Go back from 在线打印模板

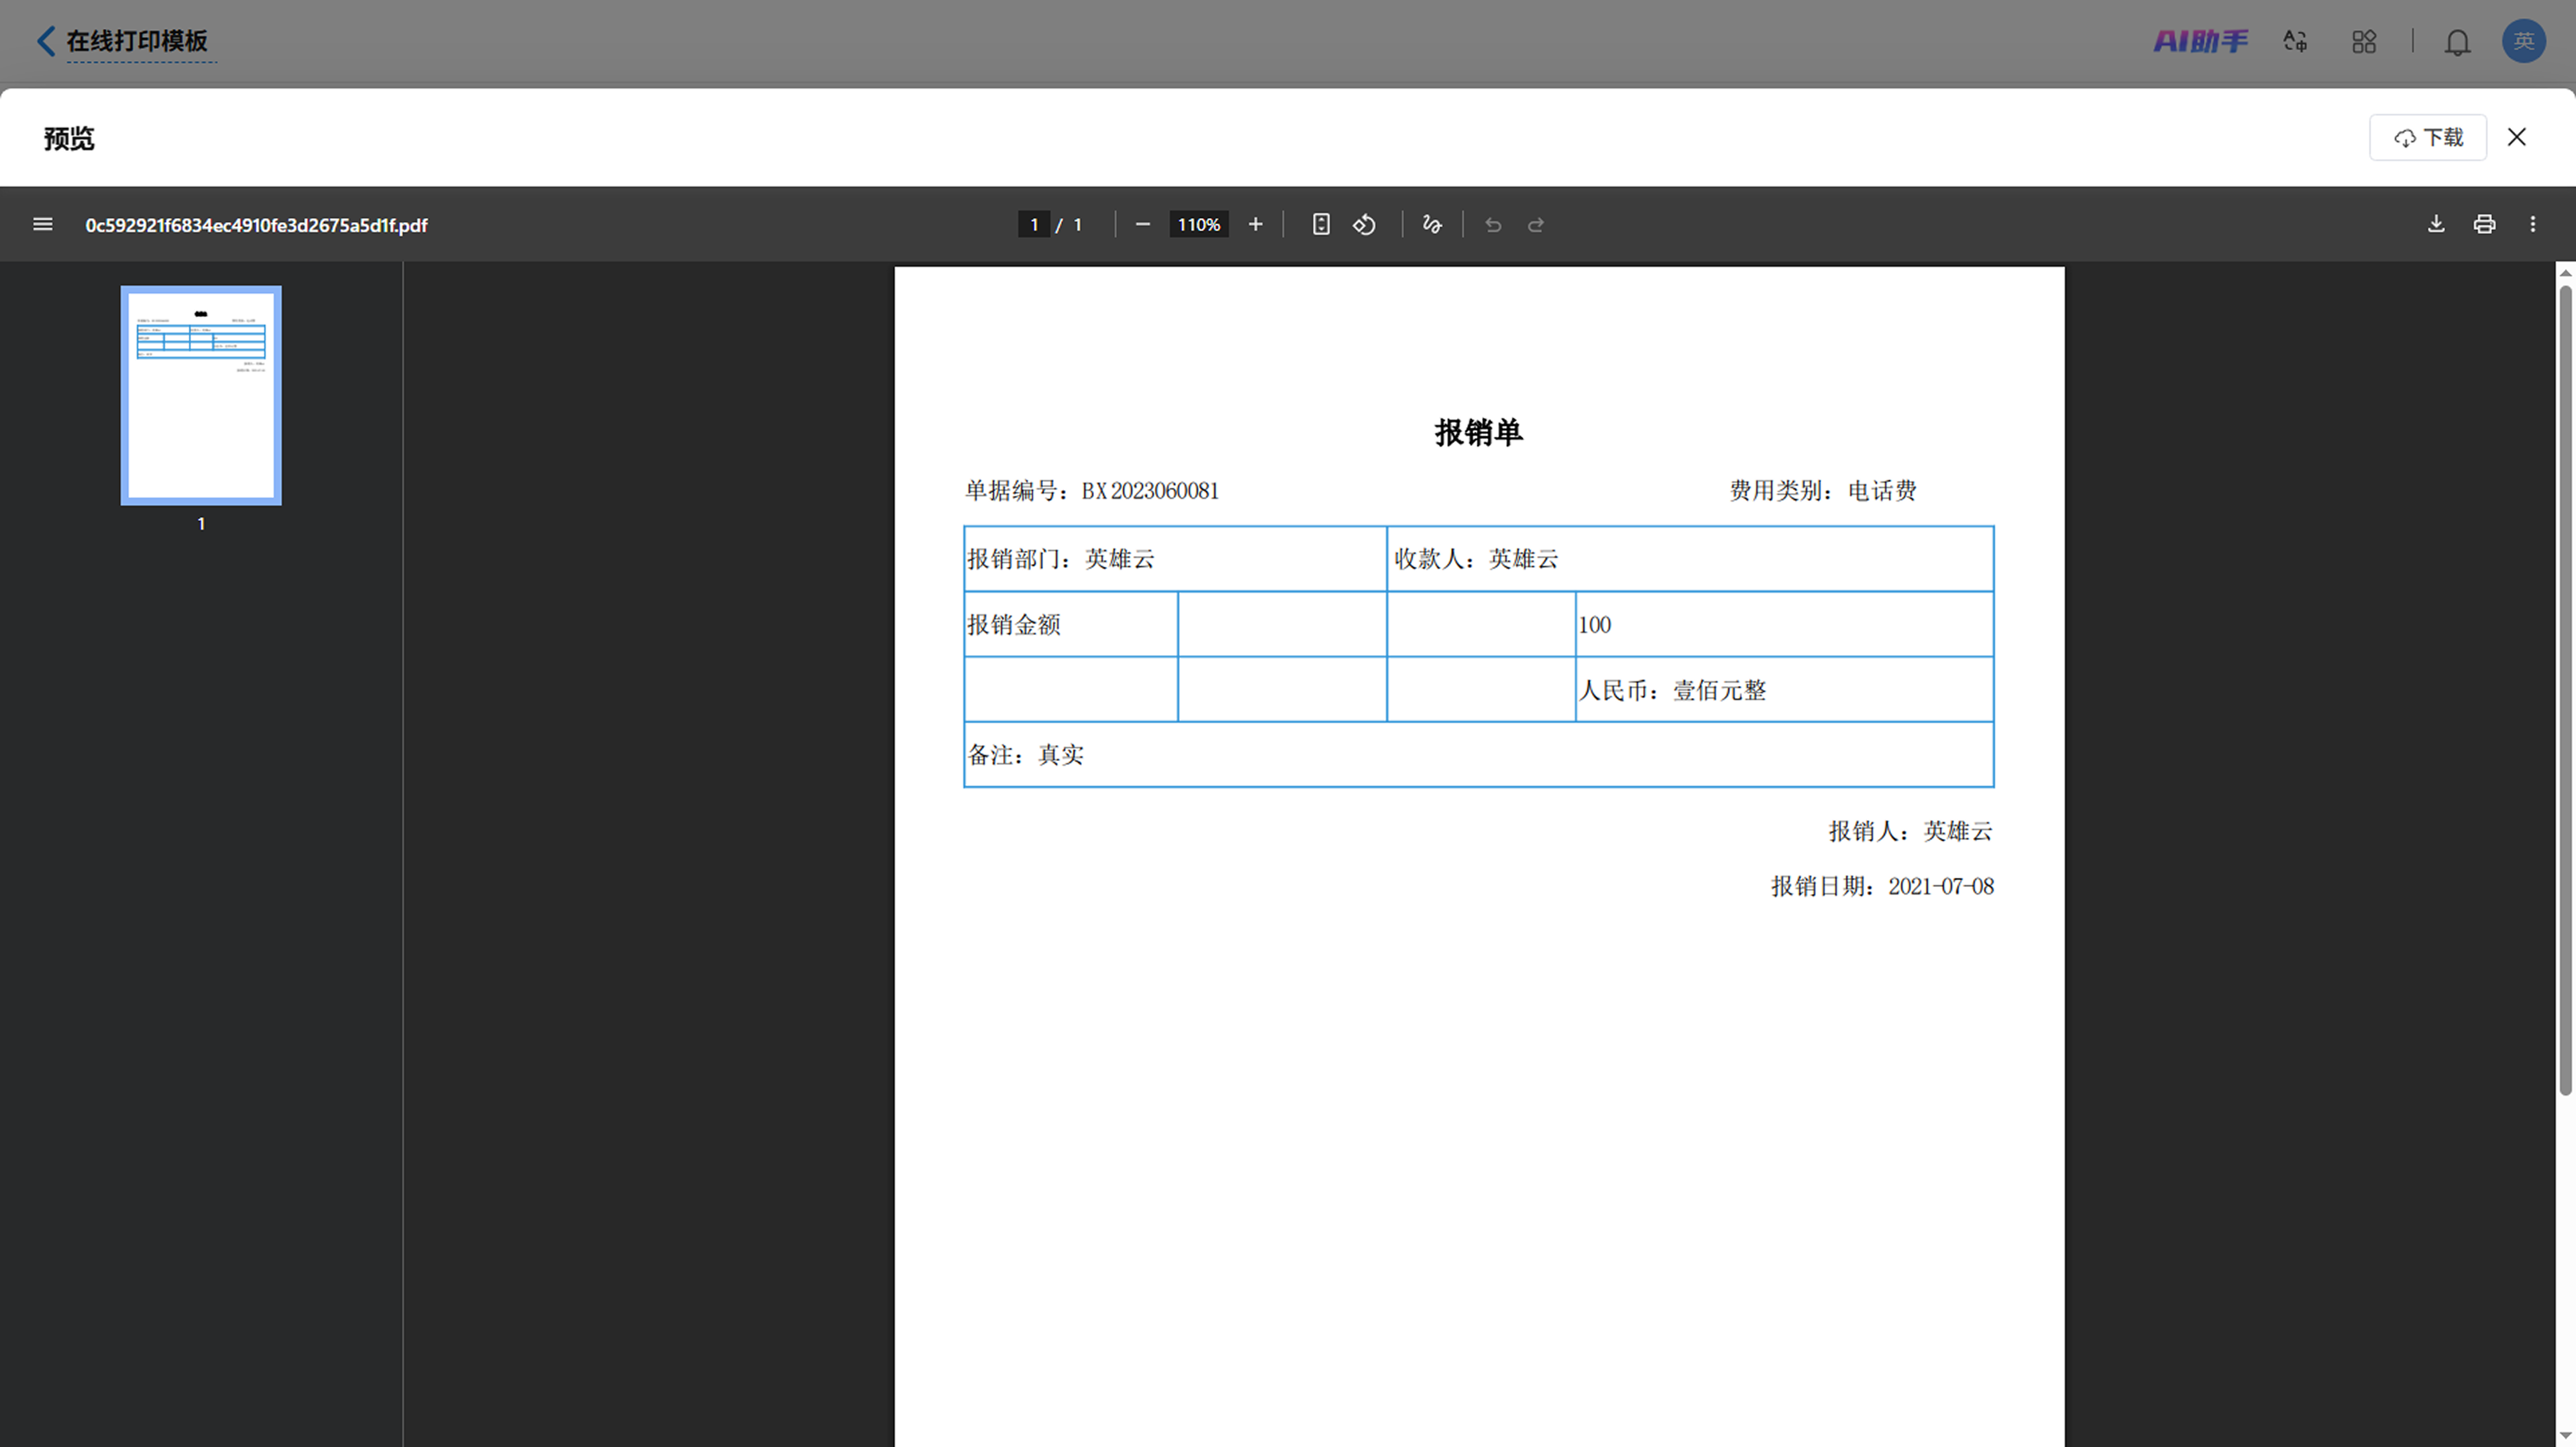click(x=46, y=41)
